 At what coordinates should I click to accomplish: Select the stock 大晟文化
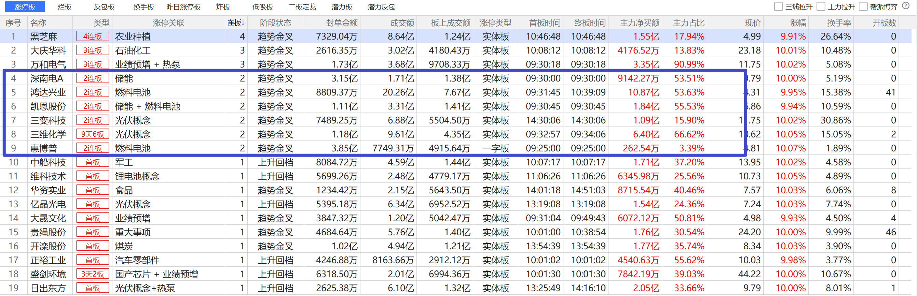(48, 218)
